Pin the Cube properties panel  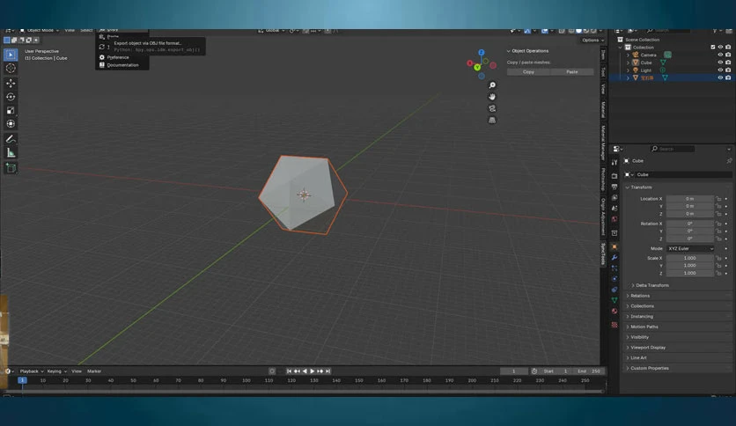click(x=729, y=161)
